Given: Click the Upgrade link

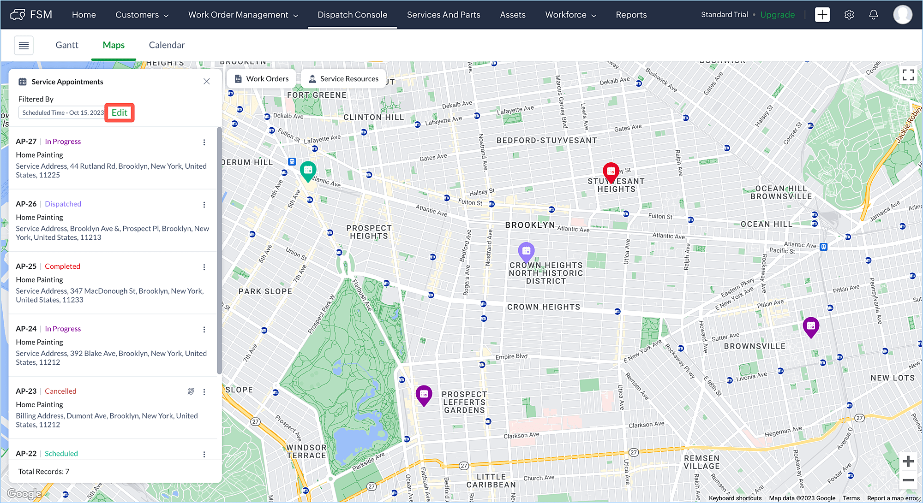Looking at the screenshot, I should (x=777, y=15).
